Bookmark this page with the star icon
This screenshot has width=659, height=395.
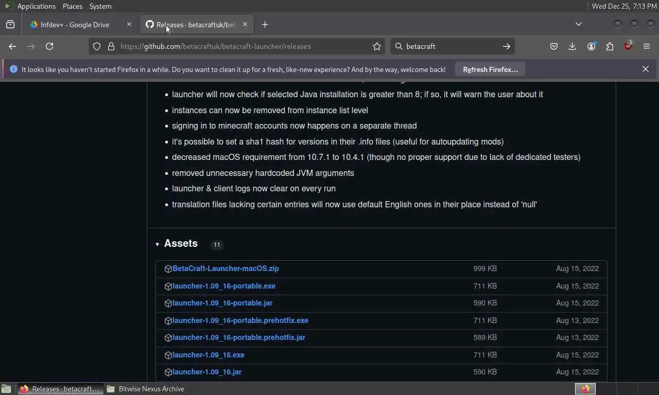377,46
